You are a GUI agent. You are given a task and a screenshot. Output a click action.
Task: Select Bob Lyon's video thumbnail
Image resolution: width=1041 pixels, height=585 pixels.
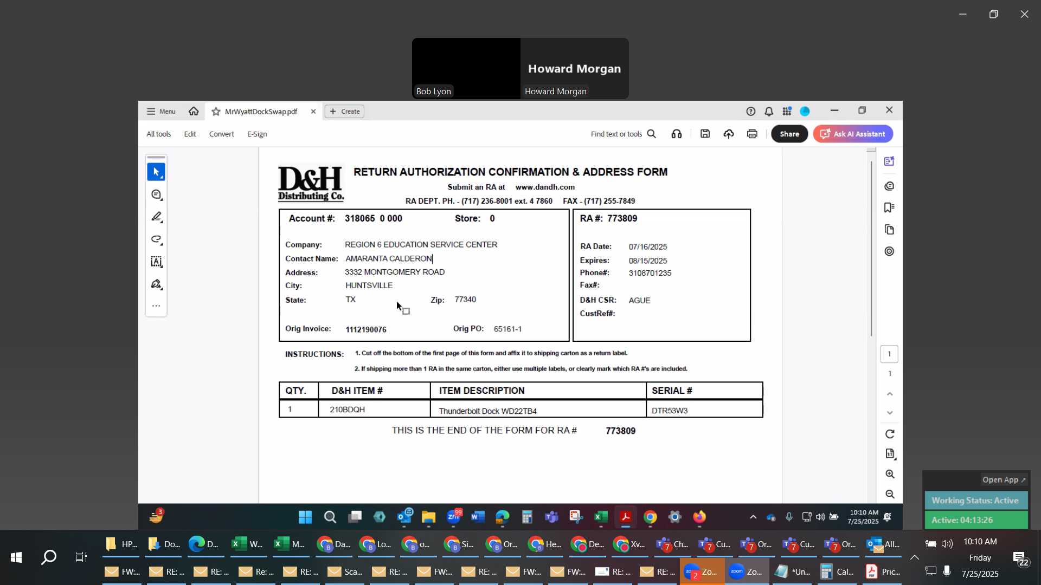pyautogui.click(x=466, y=68)
